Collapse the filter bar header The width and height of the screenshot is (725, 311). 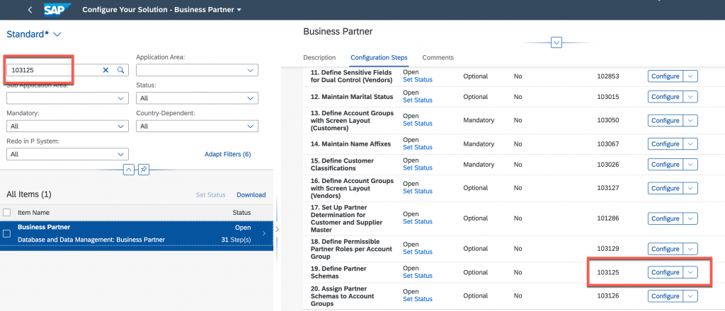(x=129, y=170)
